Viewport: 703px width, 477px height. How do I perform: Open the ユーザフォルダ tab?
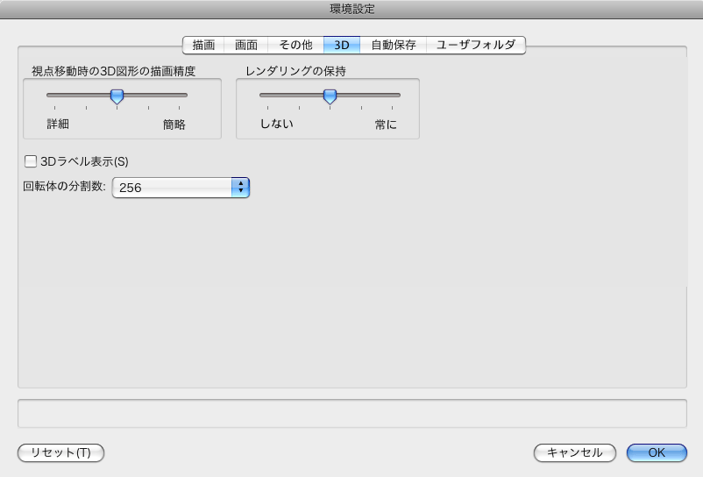[x=476, y=46]
